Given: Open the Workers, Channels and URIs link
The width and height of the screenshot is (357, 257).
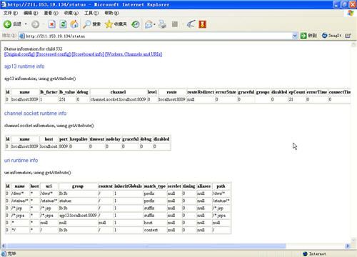Looking at the screenshot, I should [134, 54].
